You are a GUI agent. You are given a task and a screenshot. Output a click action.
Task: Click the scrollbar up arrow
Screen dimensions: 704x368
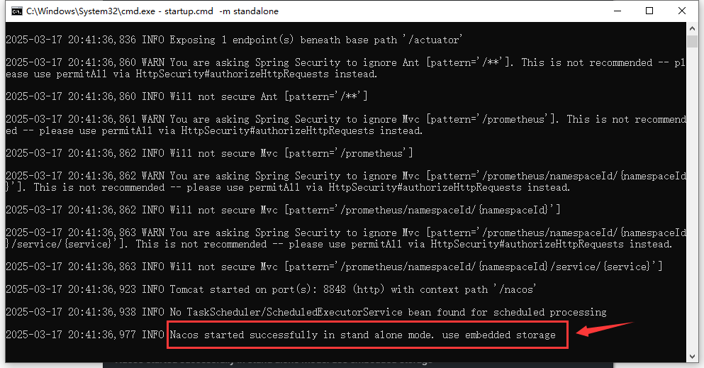tap(692, 28)
